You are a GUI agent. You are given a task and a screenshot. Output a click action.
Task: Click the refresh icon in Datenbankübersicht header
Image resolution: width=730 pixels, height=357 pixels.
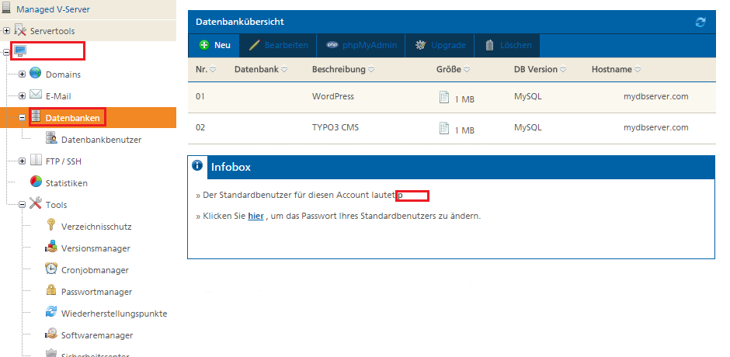click(700, 22)
